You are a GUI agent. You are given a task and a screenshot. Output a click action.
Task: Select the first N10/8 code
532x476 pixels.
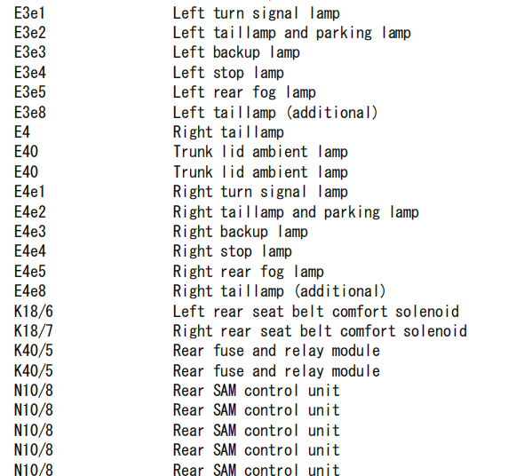pos(34,391)
